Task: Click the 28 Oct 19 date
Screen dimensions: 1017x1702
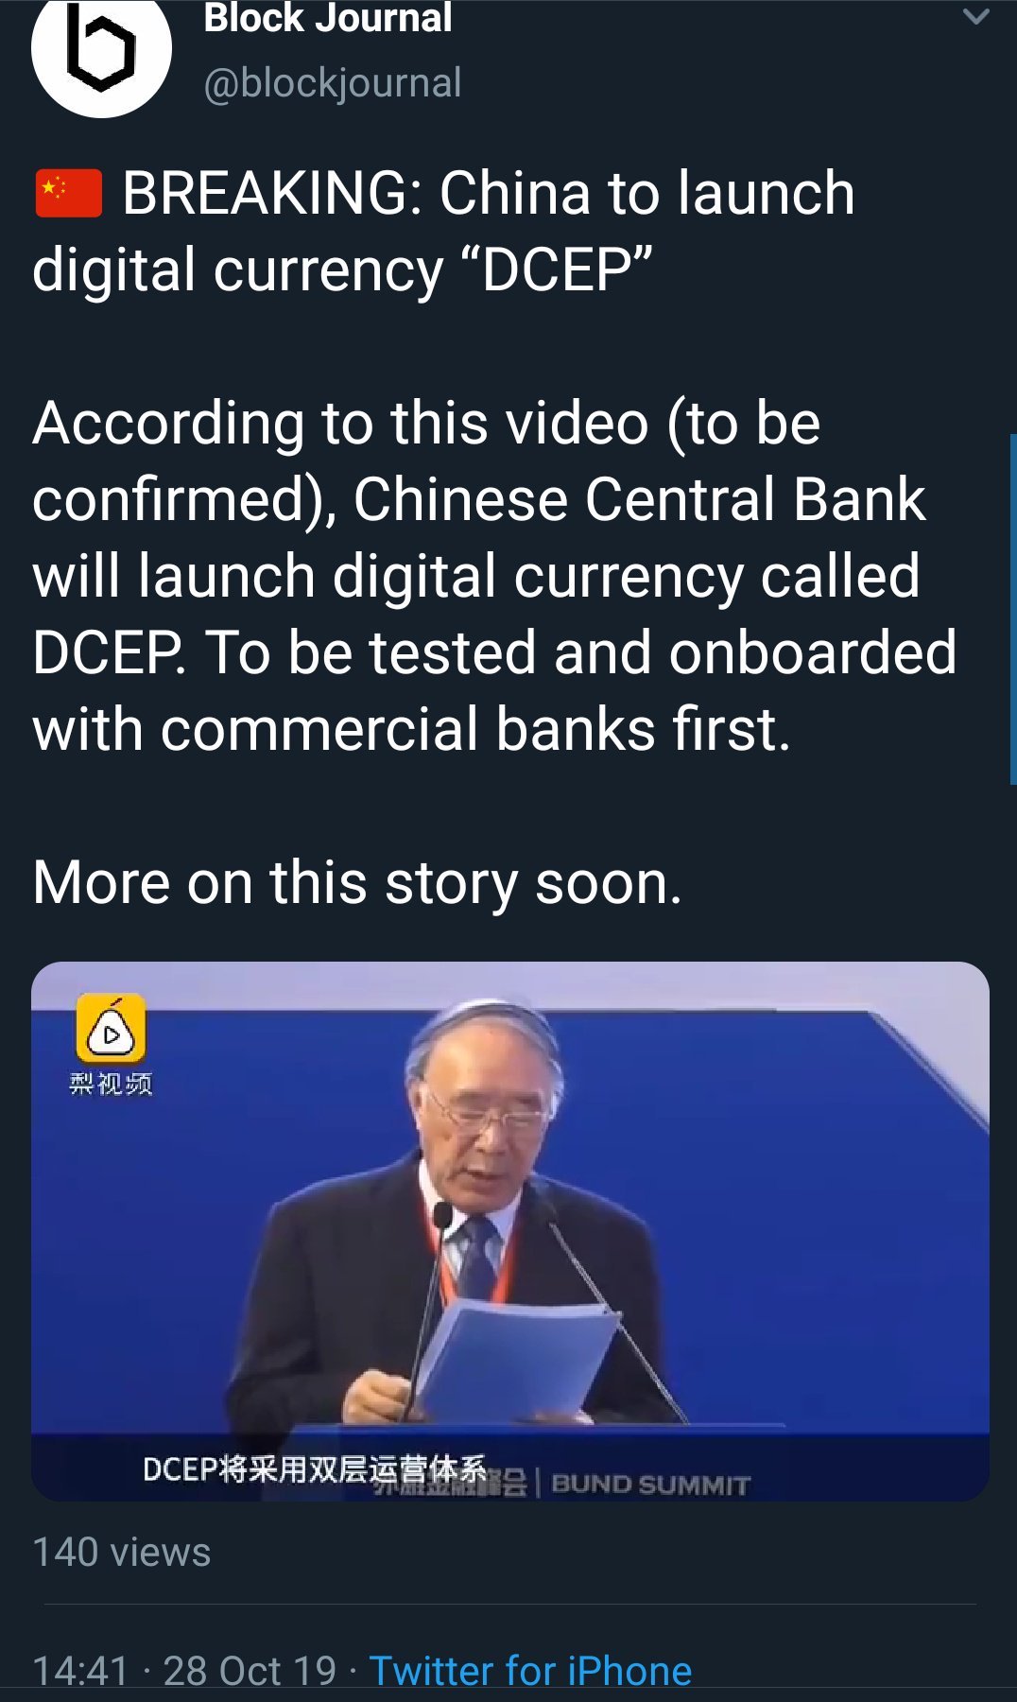Action: tap(250, 1671)
